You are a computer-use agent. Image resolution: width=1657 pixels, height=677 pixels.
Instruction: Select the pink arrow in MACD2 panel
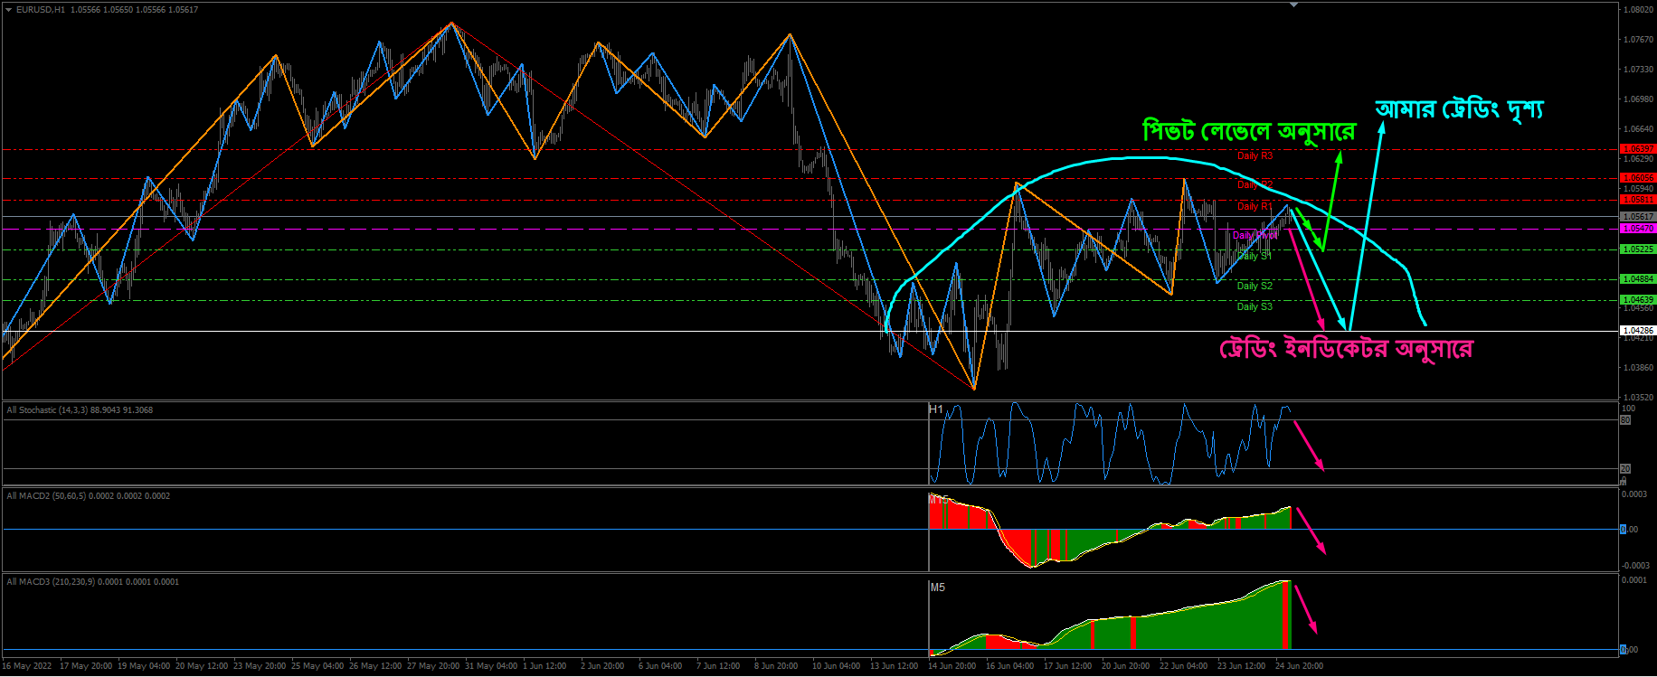click(x=1311, y=531)
